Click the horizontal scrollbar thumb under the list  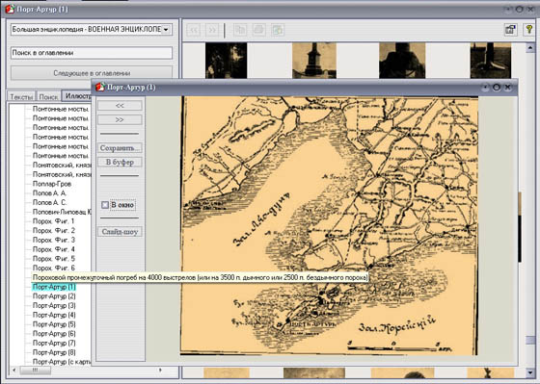36,371
